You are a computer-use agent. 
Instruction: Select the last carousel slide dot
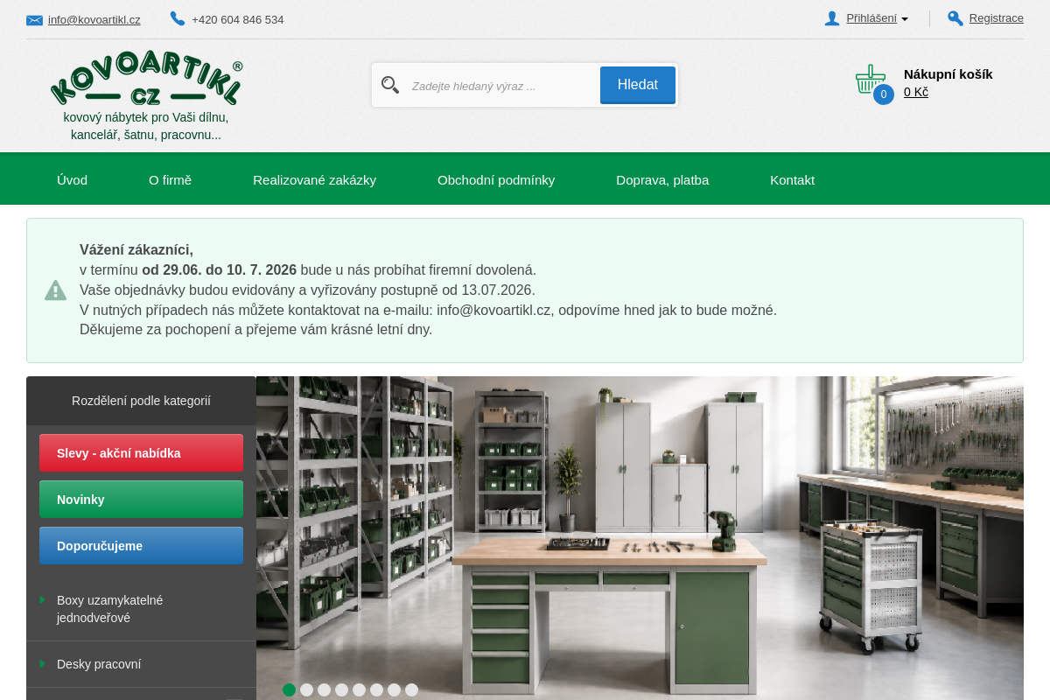point(411,689)
